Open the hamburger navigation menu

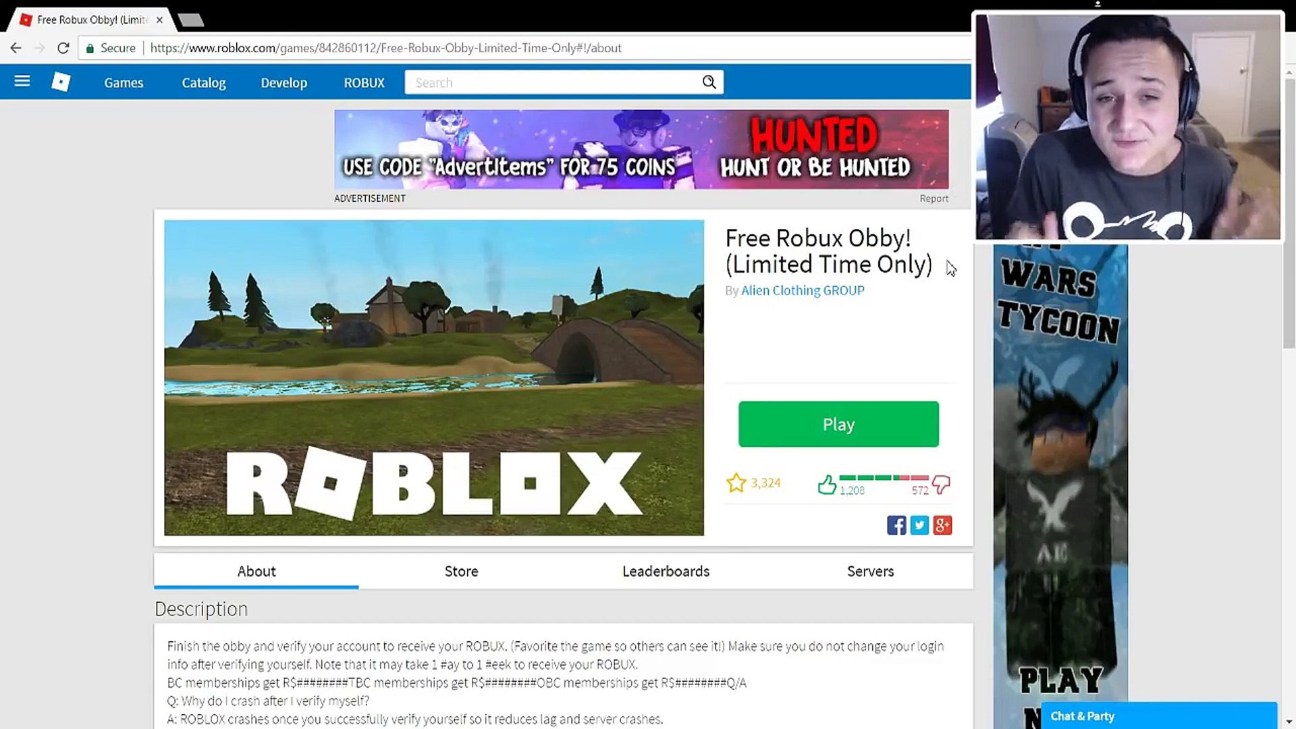click(22, 82)
